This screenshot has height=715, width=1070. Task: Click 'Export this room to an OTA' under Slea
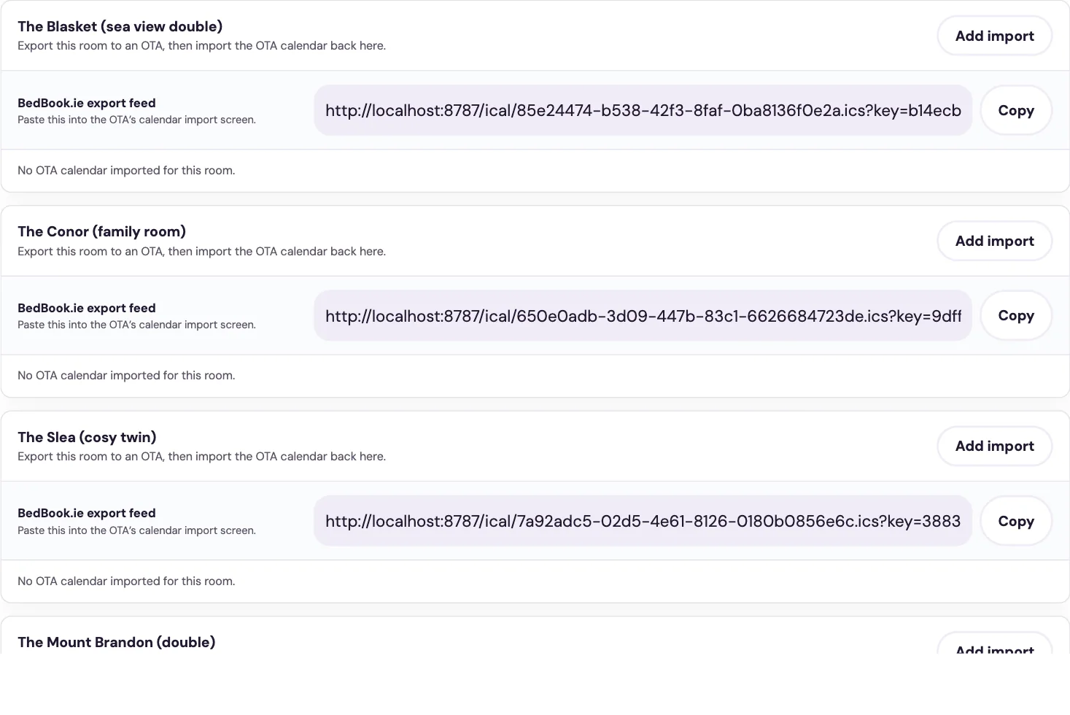click(201, 456)
